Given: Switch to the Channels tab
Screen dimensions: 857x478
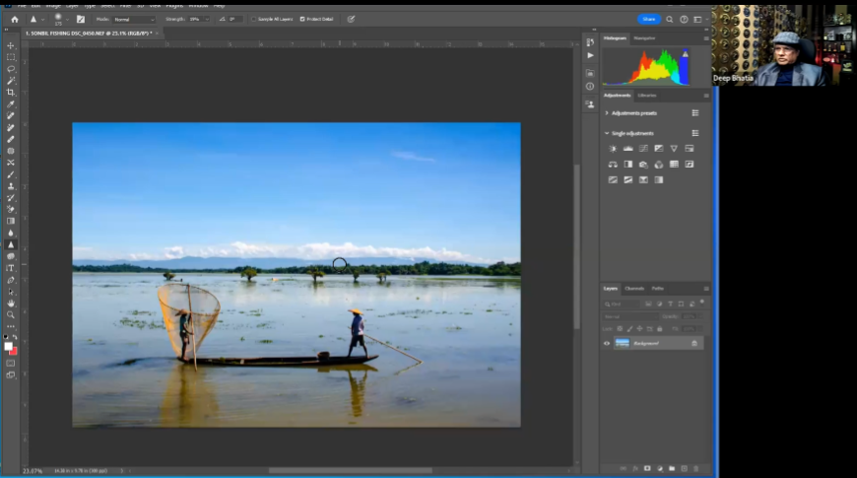Looking at the screenshot, I should 634,289.
